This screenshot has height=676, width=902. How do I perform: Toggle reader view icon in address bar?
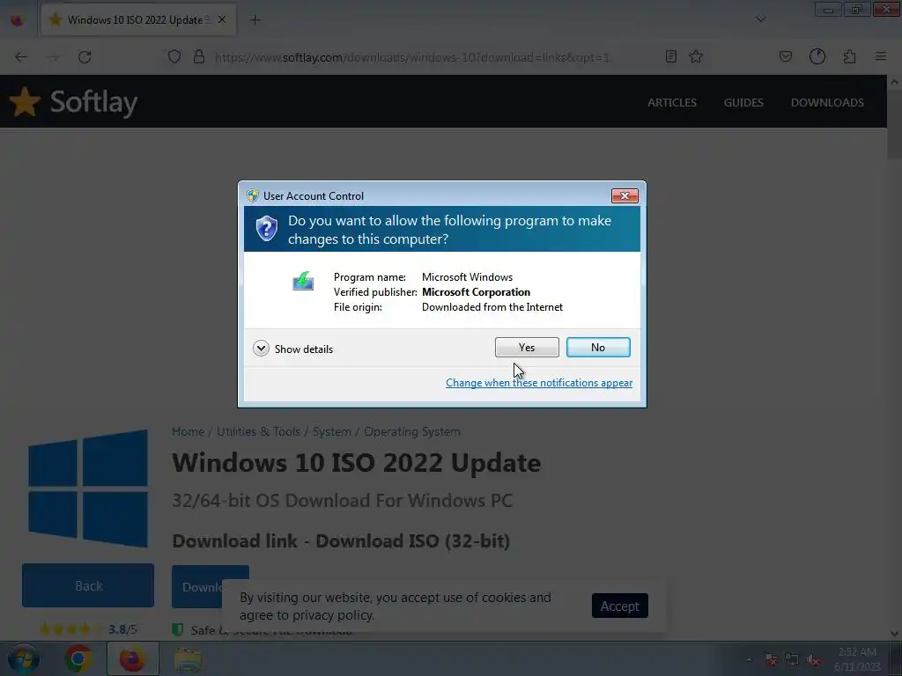click(x=670, y=56)
